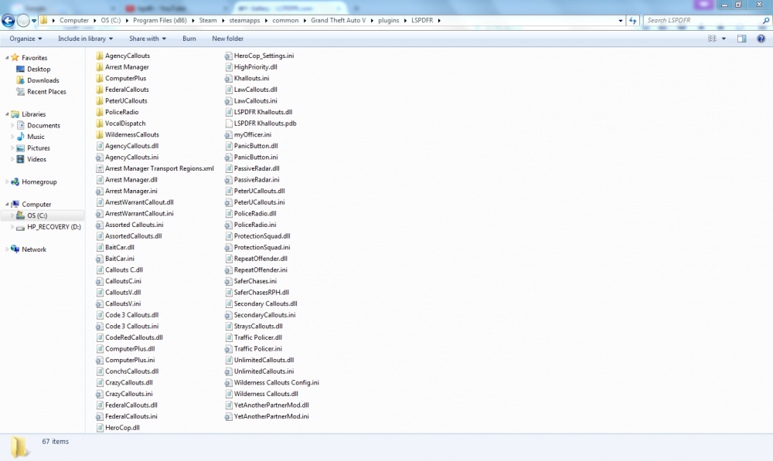
Task: Click the Forward navigation arrow button
Action: [x=23, y=20]
